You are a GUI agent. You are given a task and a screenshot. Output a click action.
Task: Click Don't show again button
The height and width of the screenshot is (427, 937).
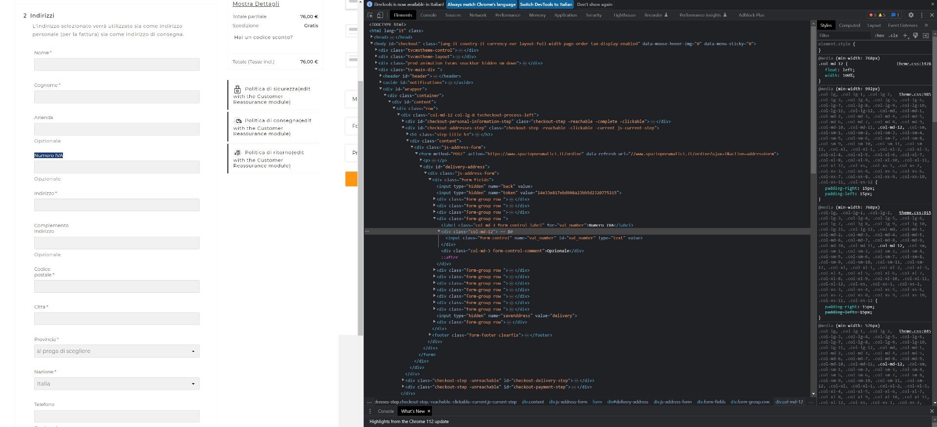pos(594,4)
